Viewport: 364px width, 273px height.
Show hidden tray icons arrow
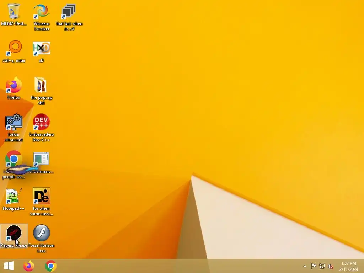tap(305, 266)
